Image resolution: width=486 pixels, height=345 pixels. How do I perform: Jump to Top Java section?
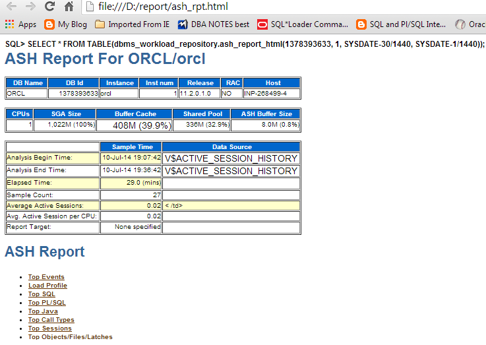click(x=43, y=311)
